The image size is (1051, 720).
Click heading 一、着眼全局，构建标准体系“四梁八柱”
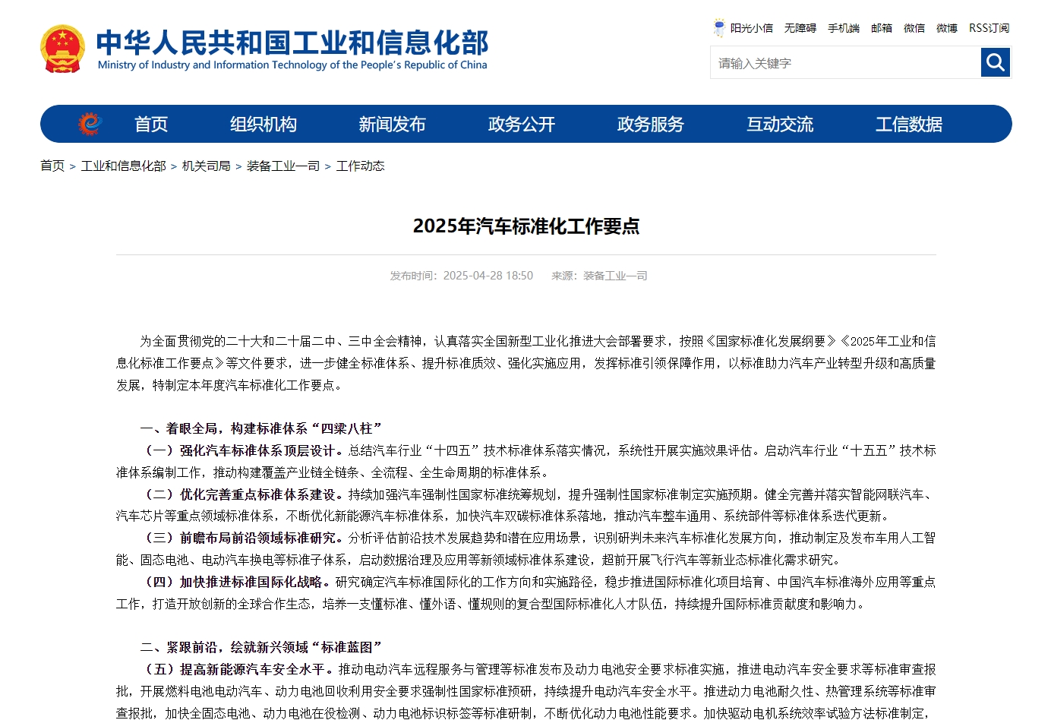(x=261, y=428)
